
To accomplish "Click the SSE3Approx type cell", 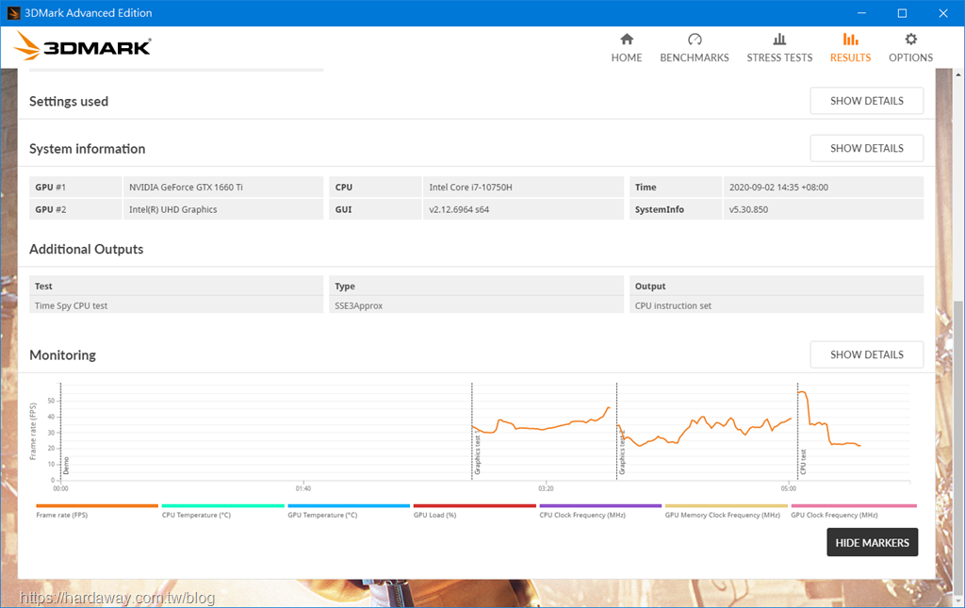I will 476,305.
